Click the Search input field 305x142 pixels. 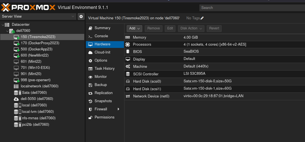[251, 8]
